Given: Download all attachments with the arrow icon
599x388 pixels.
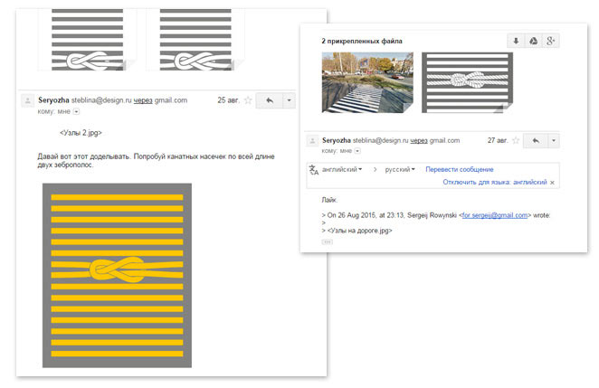Looking at the screenshot, I should pyautogui.click(x=516, y=41).
